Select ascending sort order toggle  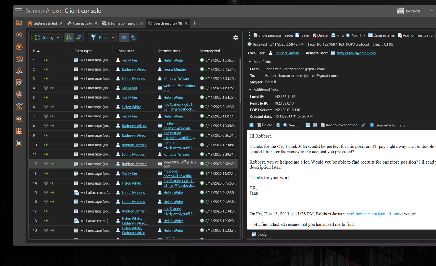(69, 38)
